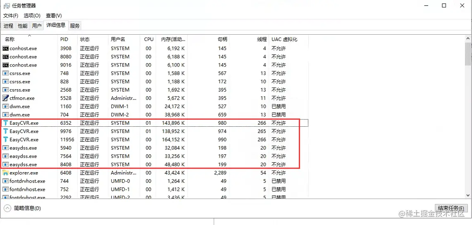Image resolution: width=472 pixels, height=225 pixels.
Task: Click easydss.exe icon with PID 8408
Action: point(5,165)
